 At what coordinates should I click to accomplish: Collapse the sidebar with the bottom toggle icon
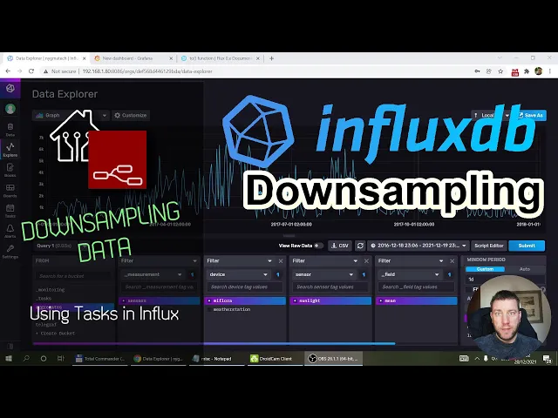click(10, 346)
